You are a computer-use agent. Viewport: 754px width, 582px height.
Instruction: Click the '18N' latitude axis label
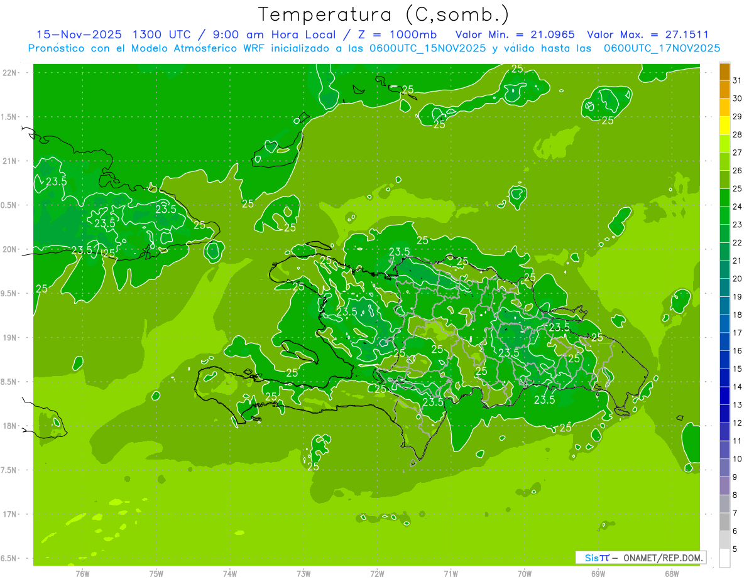click(x=9, y=426)
